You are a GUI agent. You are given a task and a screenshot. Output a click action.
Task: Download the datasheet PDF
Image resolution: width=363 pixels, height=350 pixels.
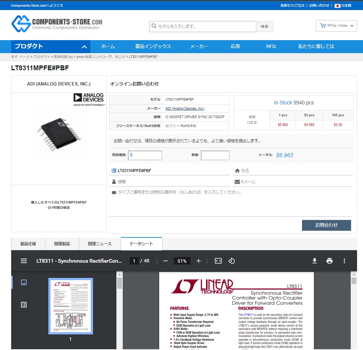(x=315, y=261)
